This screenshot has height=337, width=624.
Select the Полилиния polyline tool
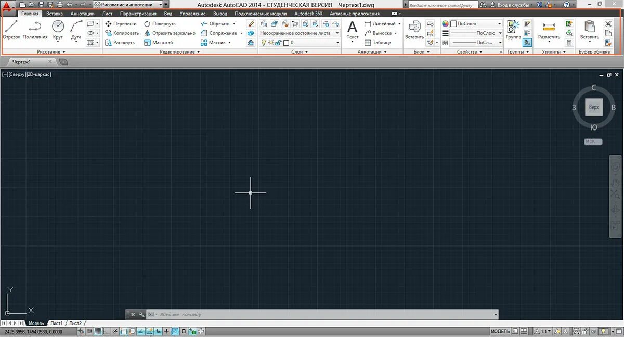coord(35,31)
